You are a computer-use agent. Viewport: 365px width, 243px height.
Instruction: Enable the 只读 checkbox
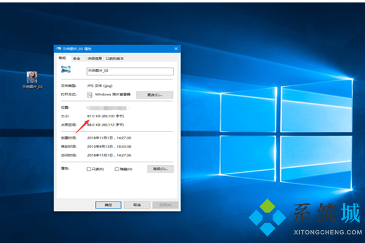click(89, 169)
